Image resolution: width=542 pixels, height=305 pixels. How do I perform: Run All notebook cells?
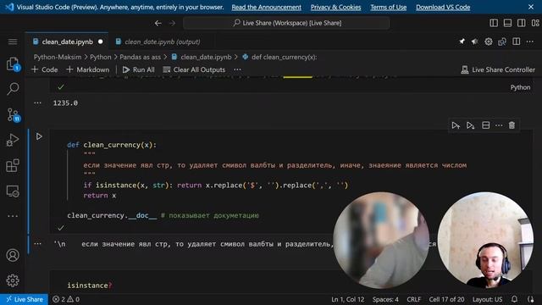[139, 69]
